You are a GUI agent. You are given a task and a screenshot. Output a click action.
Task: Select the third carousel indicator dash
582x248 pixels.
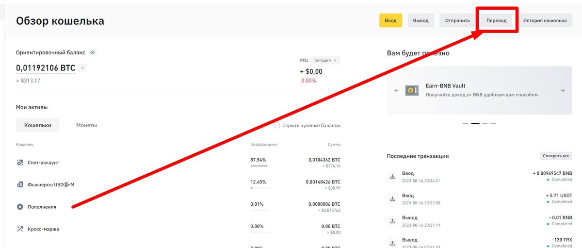coord(485,123)
